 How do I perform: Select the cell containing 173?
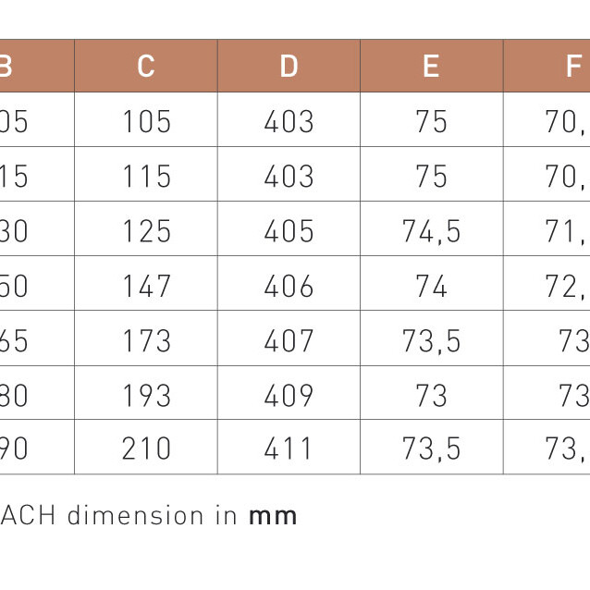coord(146,340)
